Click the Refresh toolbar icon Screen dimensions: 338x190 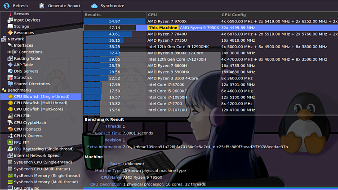(6, 6)
